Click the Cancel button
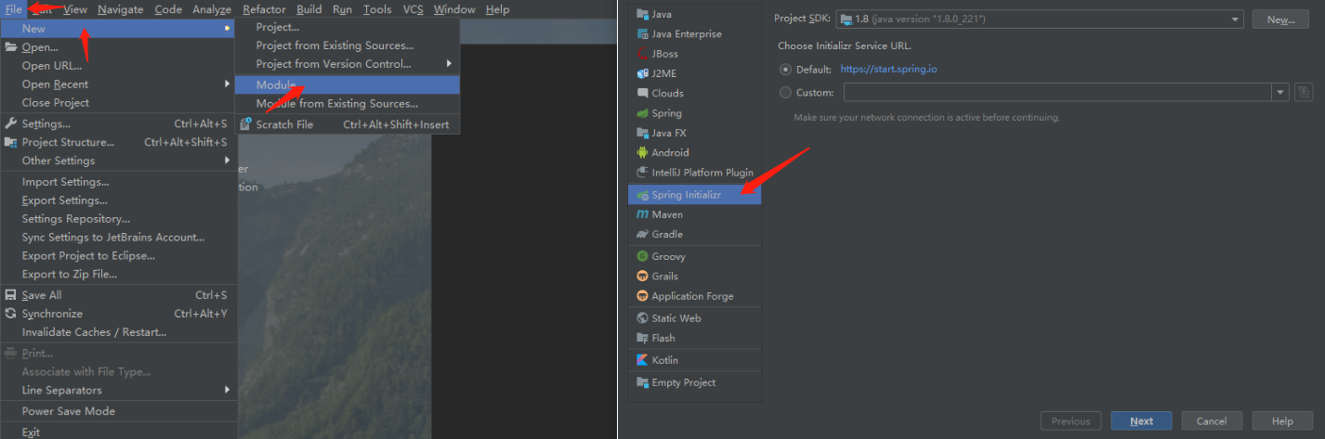Viewport: 1325px width, 439px height. 1212,421
